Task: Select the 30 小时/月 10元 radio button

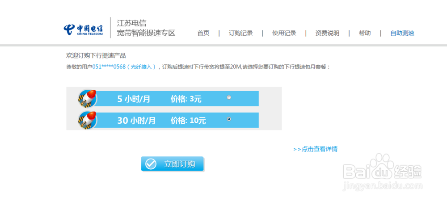Action: tap(228, 119)
